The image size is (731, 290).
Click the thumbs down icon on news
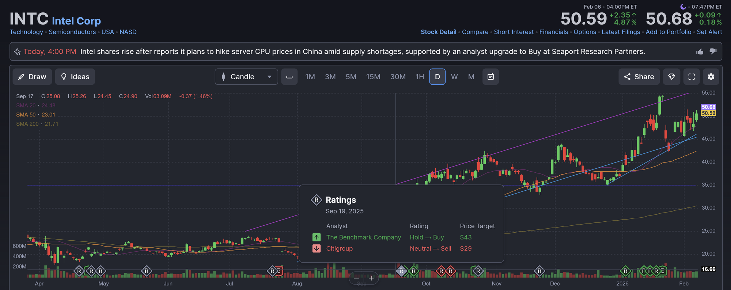point(713,51)
